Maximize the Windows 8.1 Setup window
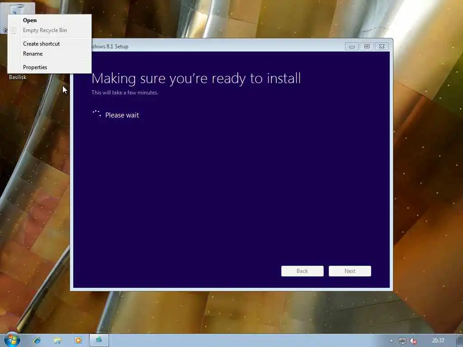This screenshot has width=463, height=347. tap(367, 47)
